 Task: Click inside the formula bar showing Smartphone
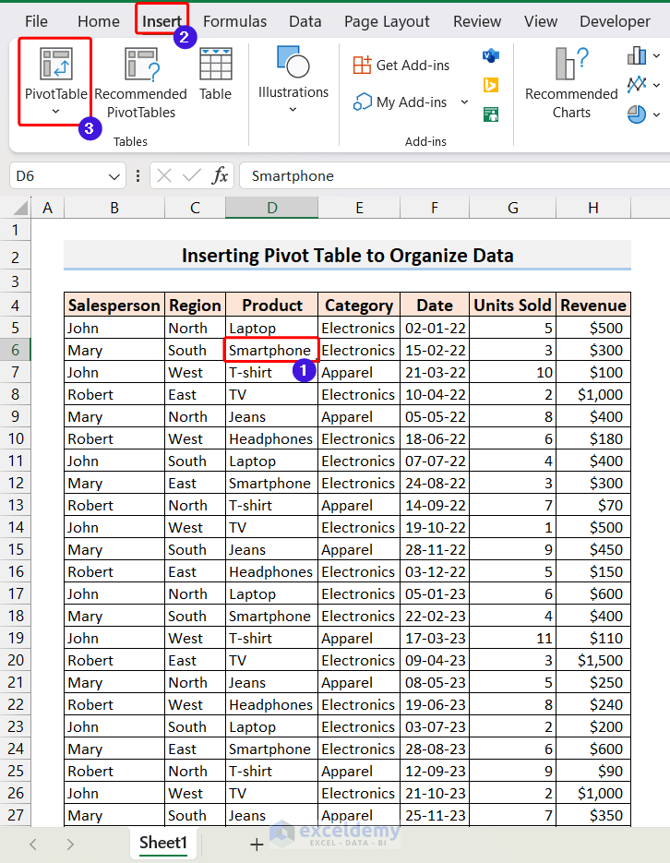pyautogui.click(x=443, y=175)
